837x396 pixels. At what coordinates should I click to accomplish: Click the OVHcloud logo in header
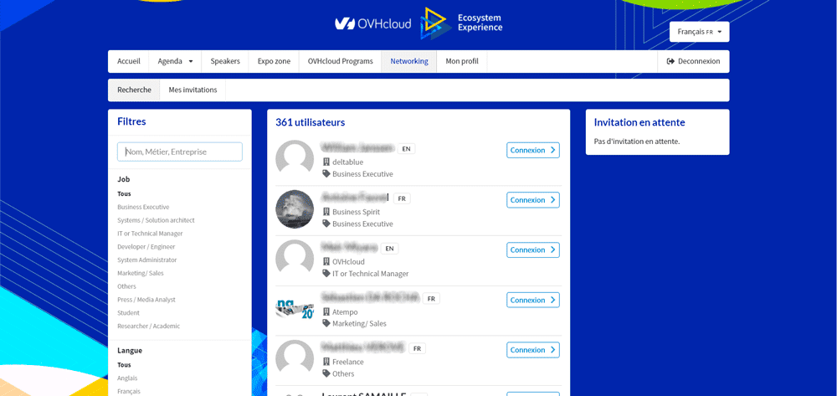click(x=372, y=23)
